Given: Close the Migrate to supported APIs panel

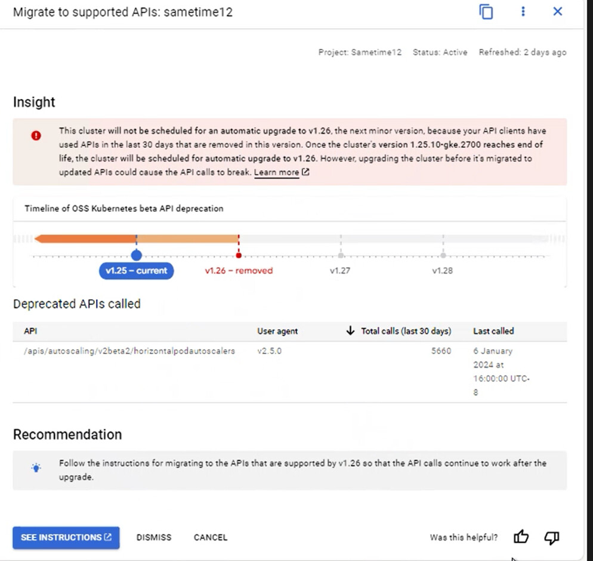Looking at the screenshot, I should (x=557, y=11).
